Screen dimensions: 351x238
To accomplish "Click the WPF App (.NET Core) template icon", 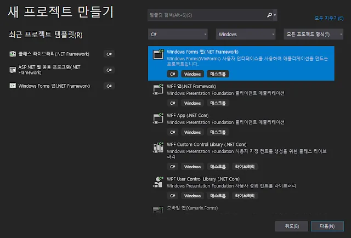I will (x=158, y=118).
